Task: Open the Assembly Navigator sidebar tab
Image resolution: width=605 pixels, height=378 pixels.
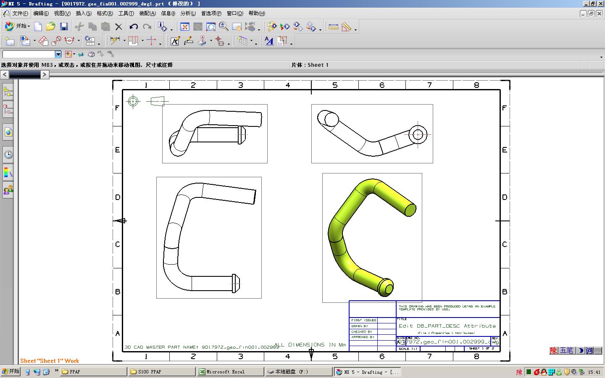Action: (x=8, y=91)
